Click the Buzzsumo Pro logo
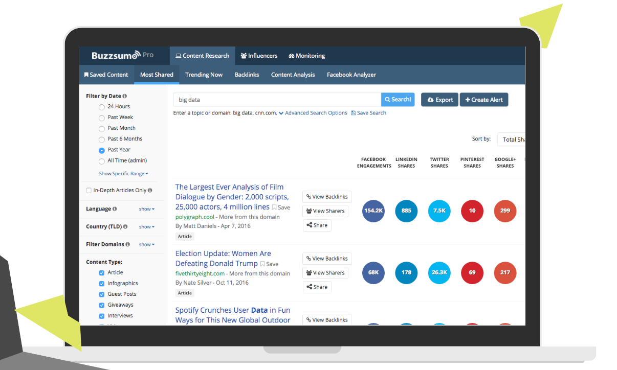The height and width of the screenshot is (370, 617). click(122, 55)
